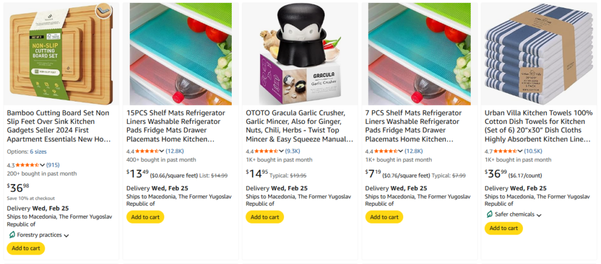The height and width of the screenshot is (264, 601).
Task: Click the Forestry practices leaf icon
Action: (x=12, y=235)
